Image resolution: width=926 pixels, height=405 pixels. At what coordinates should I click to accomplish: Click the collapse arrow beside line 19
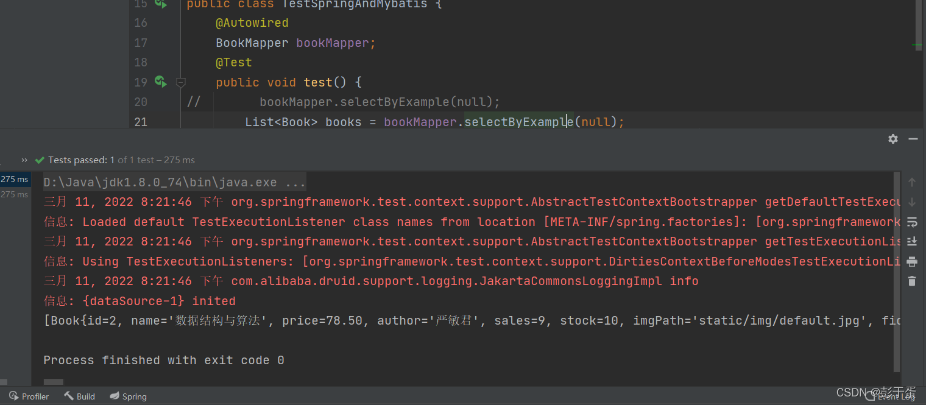[x=180, y=82]
